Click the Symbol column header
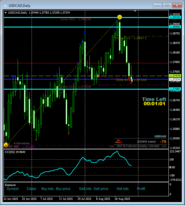Image resolution: width=185 pixels, height=205 pixels. pos(12,189)
